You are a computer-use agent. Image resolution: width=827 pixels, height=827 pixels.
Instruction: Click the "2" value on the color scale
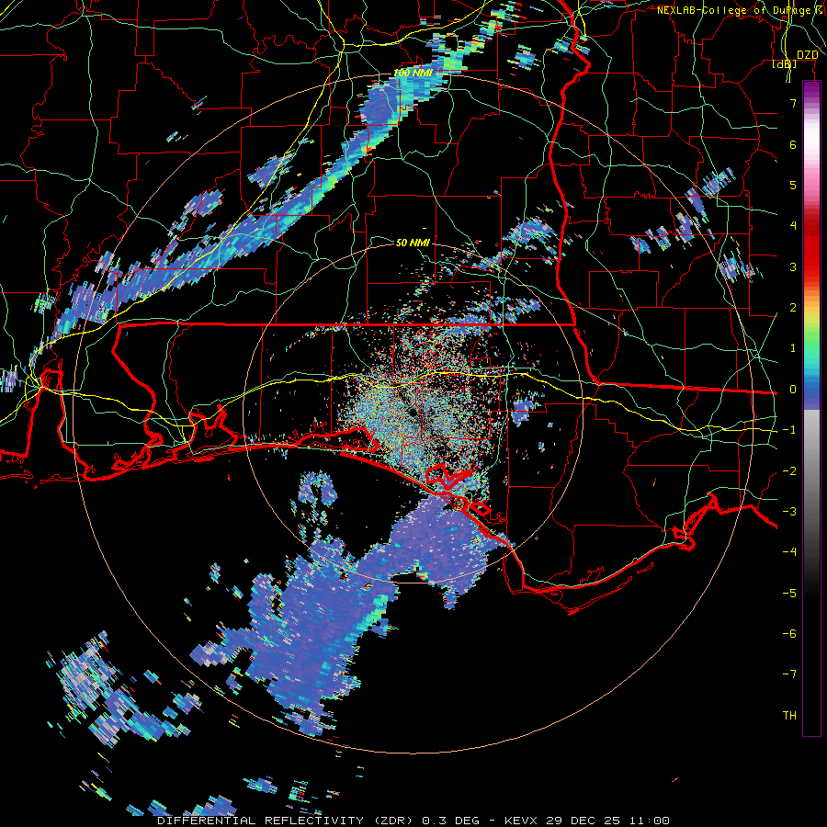793,308
